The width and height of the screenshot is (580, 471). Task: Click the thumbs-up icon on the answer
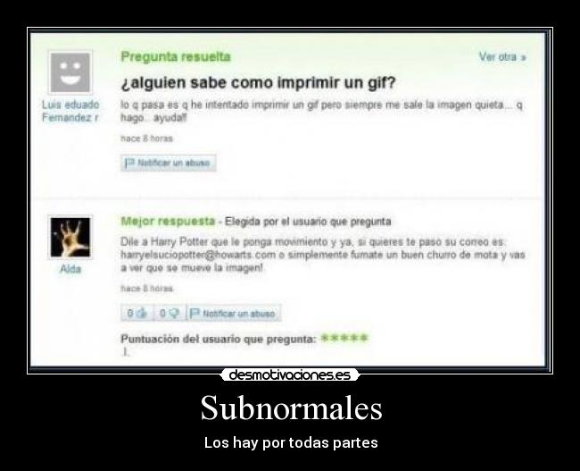pyautogui.click(x=142, y=313)
